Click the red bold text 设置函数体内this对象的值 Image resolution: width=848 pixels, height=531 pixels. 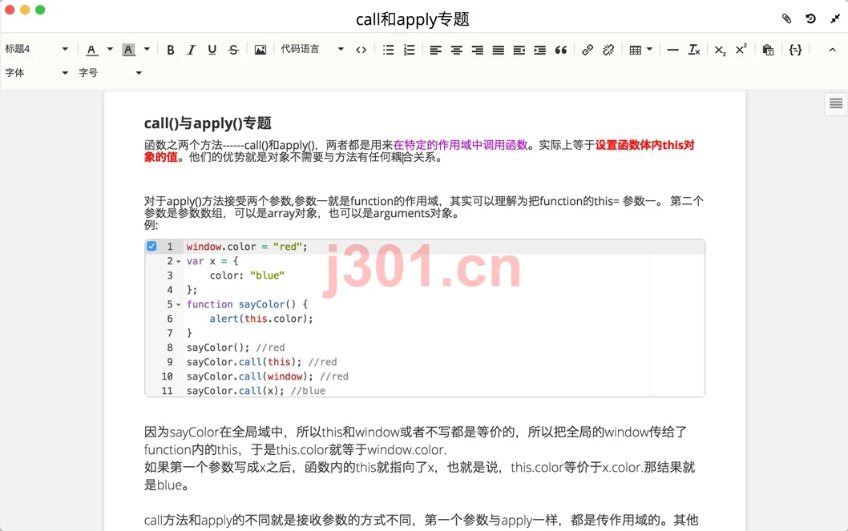(x=419, y=151)
